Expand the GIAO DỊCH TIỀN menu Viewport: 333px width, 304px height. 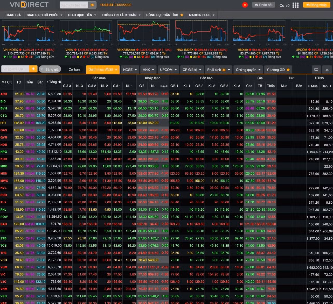[x=82, y=15]
